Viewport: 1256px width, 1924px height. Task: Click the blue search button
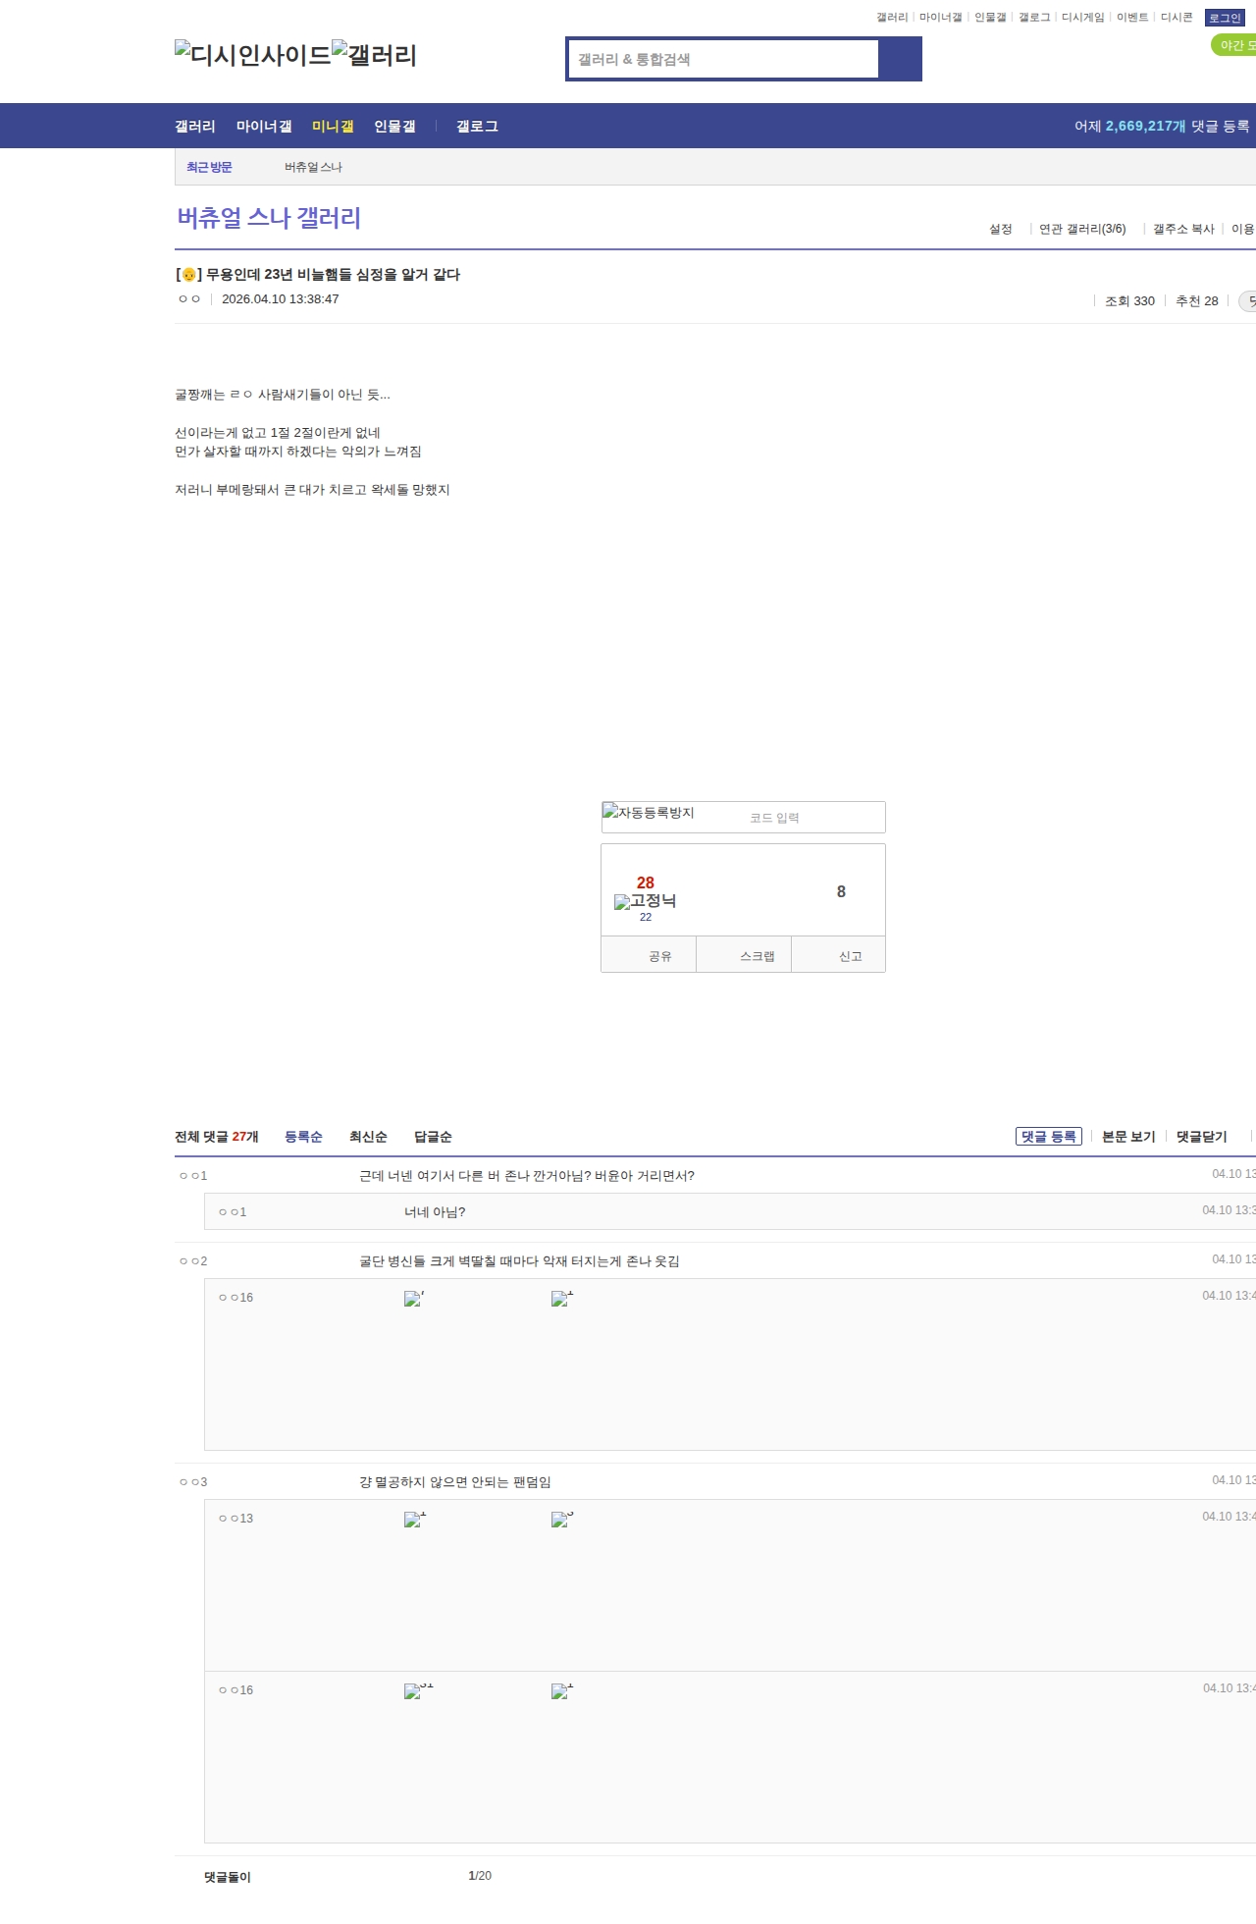pos(900,59)
